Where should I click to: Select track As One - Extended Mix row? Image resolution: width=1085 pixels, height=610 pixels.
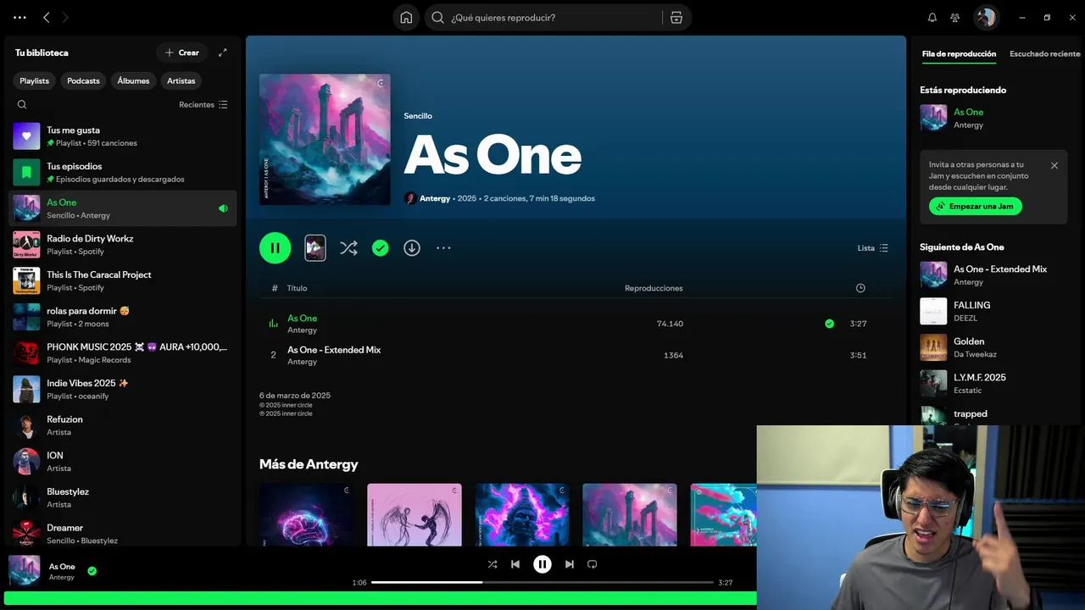coord(576,355)
